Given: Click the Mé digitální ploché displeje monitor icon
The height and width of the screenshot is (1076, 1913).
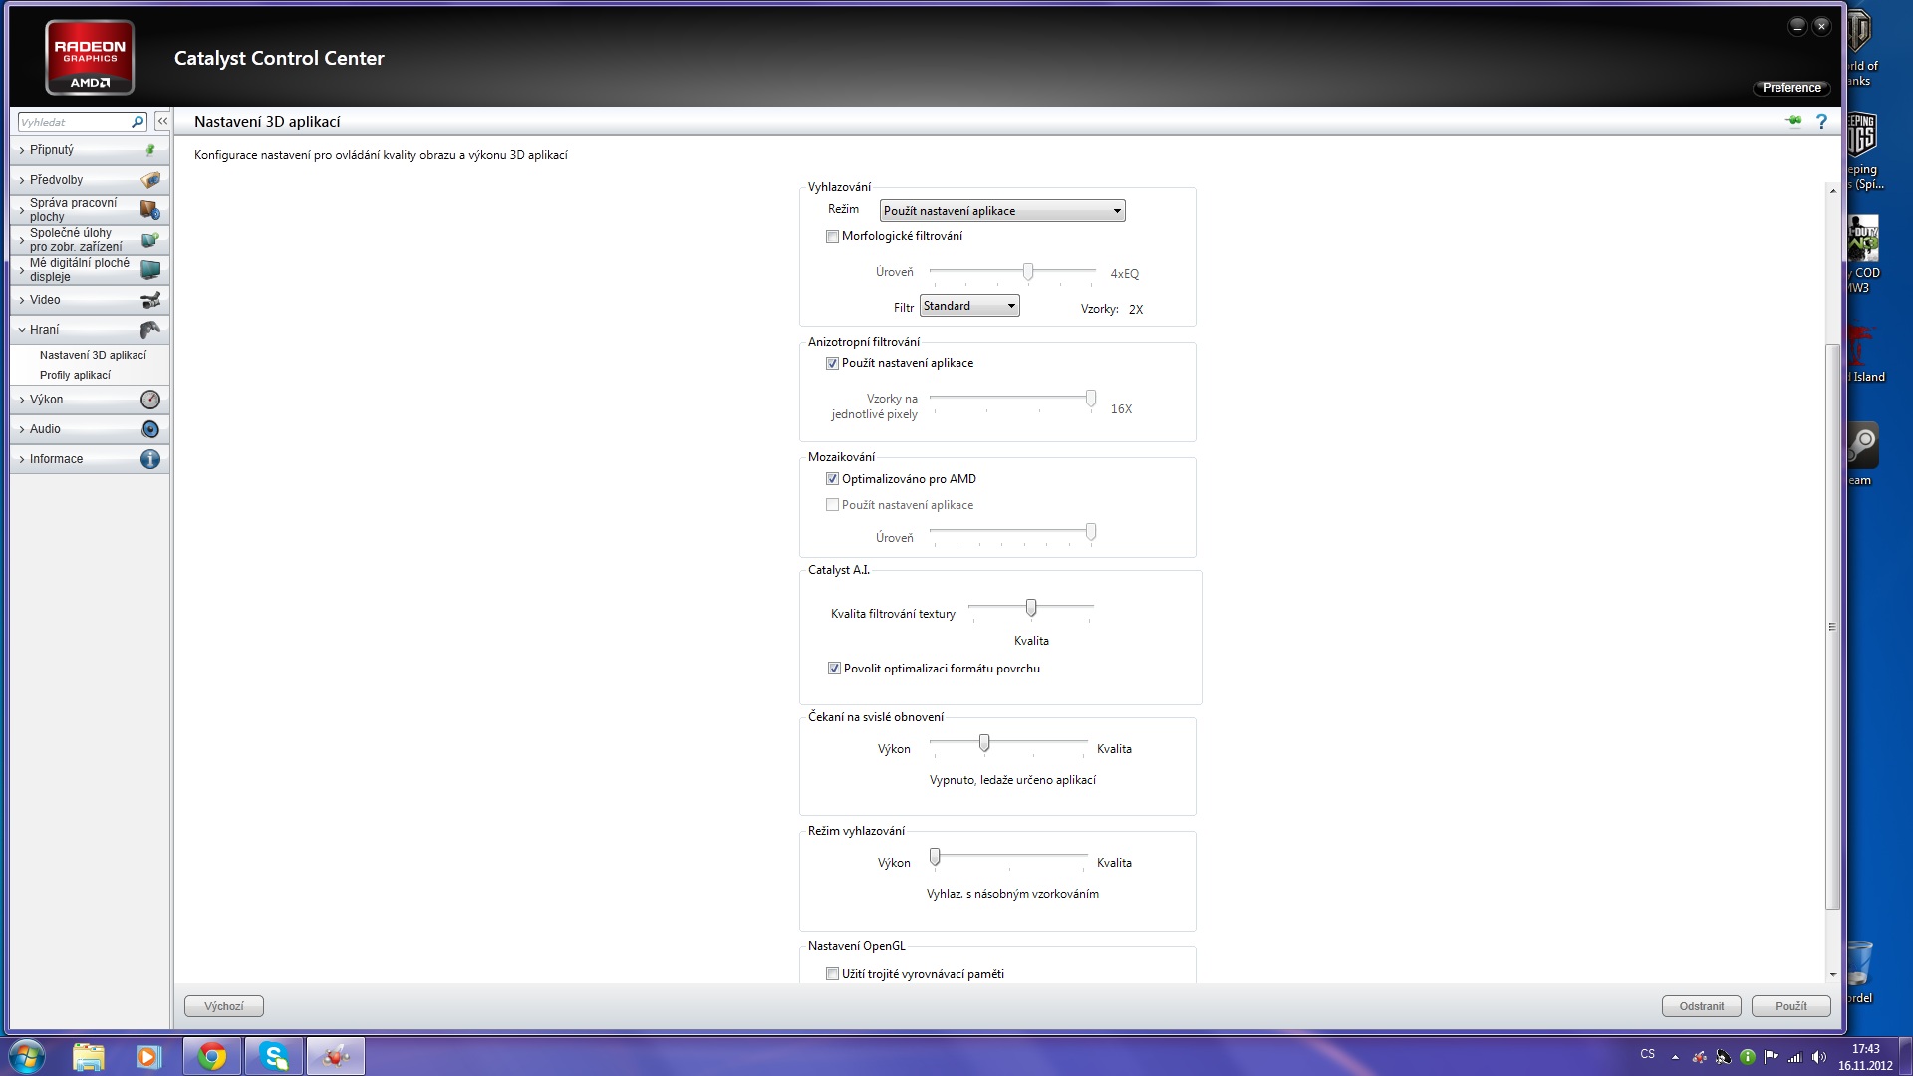Looking at the screenshot, I should click(150, 270).
